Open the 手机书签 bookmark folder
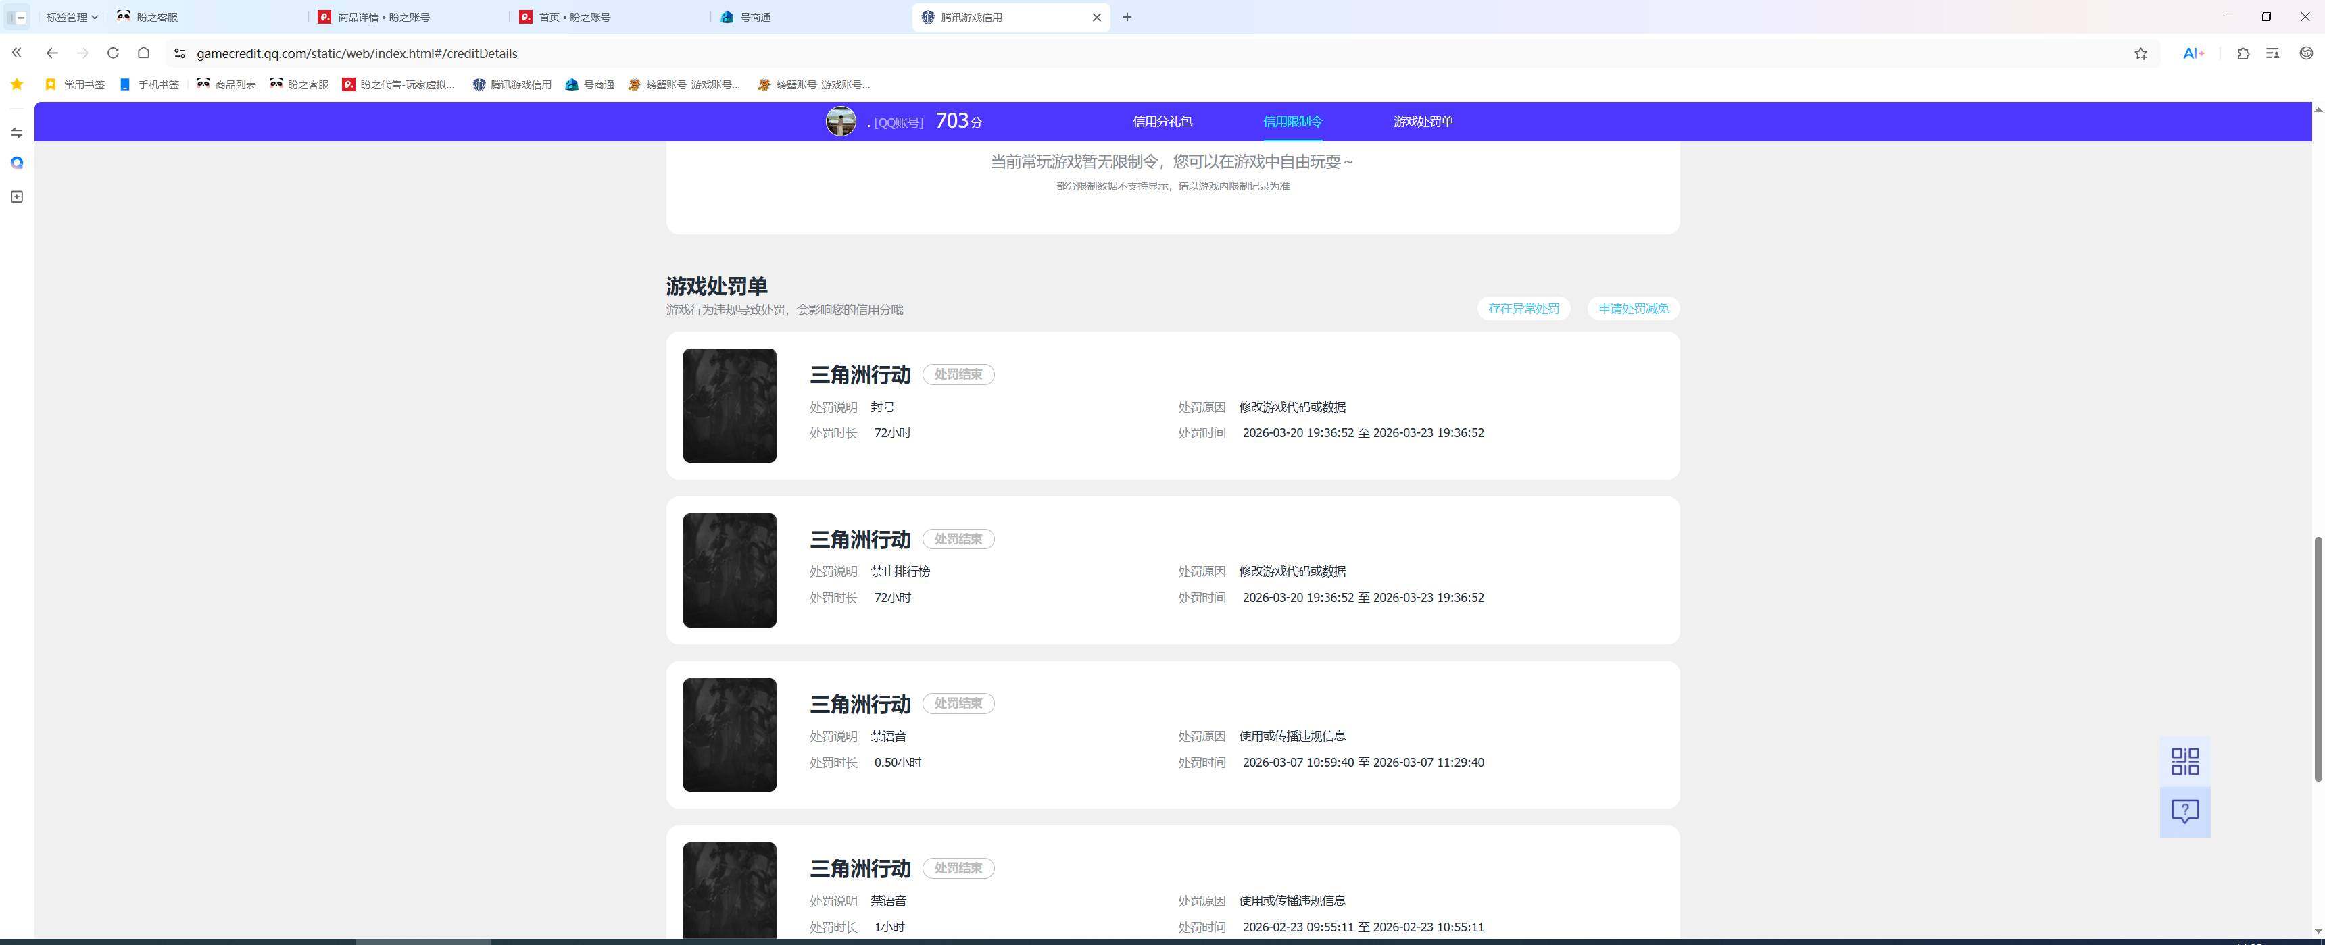This screenshot has width=2325, height=945. click(x=149, y=84)
